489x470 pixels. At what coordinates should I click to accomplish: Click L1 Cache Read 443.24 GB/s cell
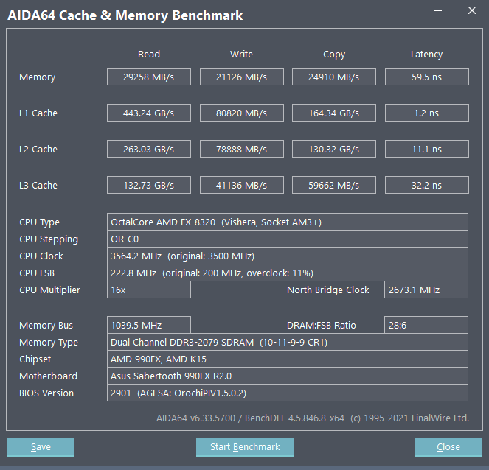coord(149,113)
